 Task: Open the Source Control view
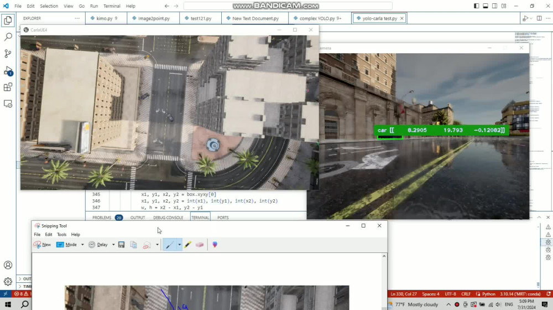pyautogui.click(x=8, y=53)
